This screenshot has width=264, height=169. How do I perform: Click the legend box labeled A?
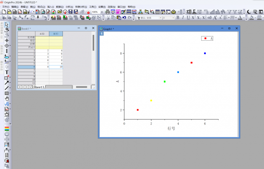click(207, 38)
